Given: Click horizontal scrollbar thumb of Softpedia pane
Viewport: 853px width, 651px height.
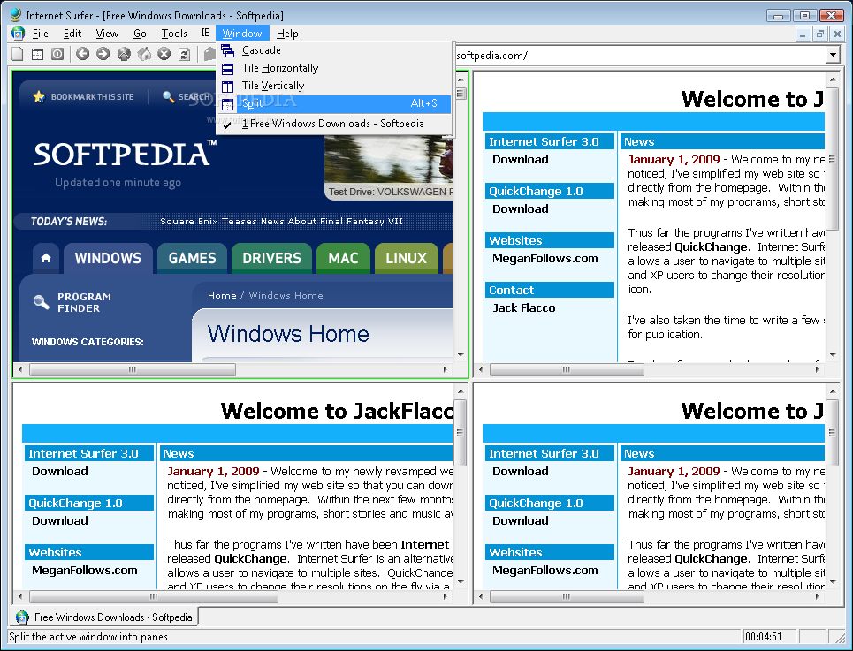Looking at the screenshot, I should click(x=133, y=369).
